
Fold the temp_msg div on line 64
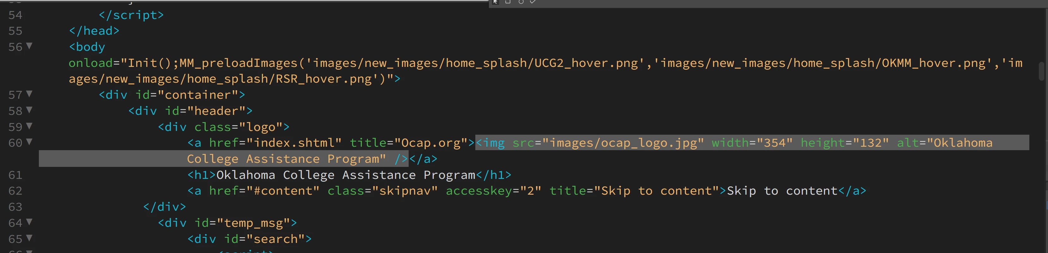click(x=29, y=222)
